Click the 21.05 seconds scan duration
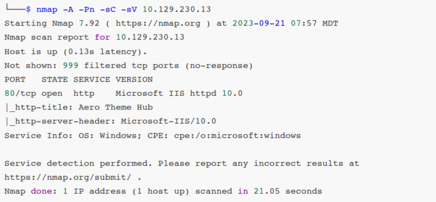436x202 pixels. [x=287, y=191]
